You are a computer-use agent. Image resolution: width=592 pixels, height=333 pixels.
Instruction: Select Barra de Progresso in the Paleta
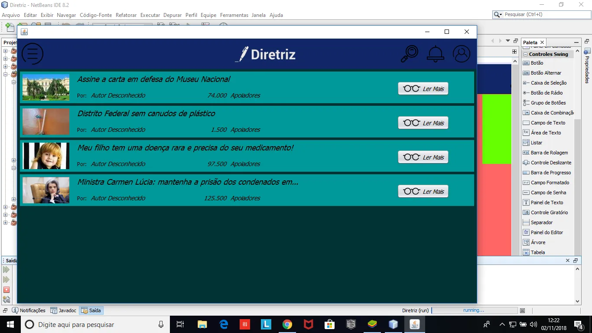click(x=546, y=173)
